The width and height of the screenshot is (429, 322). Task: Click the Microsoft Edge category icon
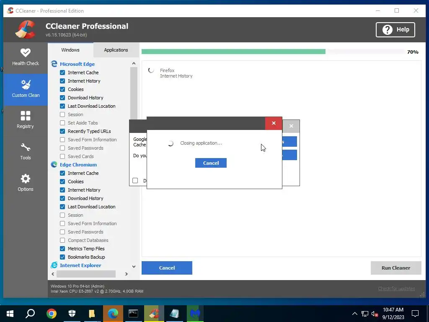click(54, 64)
